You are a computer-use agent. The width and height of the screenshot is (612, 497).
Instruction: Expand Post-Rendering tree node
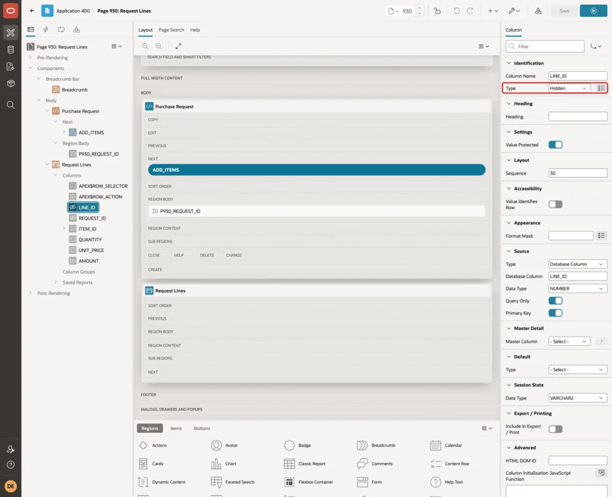(30, 293)
